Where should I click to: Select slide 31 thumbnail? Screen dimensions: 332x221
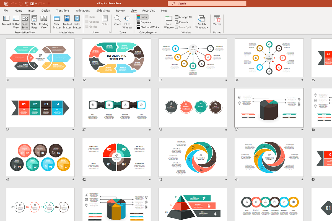click(x=40, y=58)
